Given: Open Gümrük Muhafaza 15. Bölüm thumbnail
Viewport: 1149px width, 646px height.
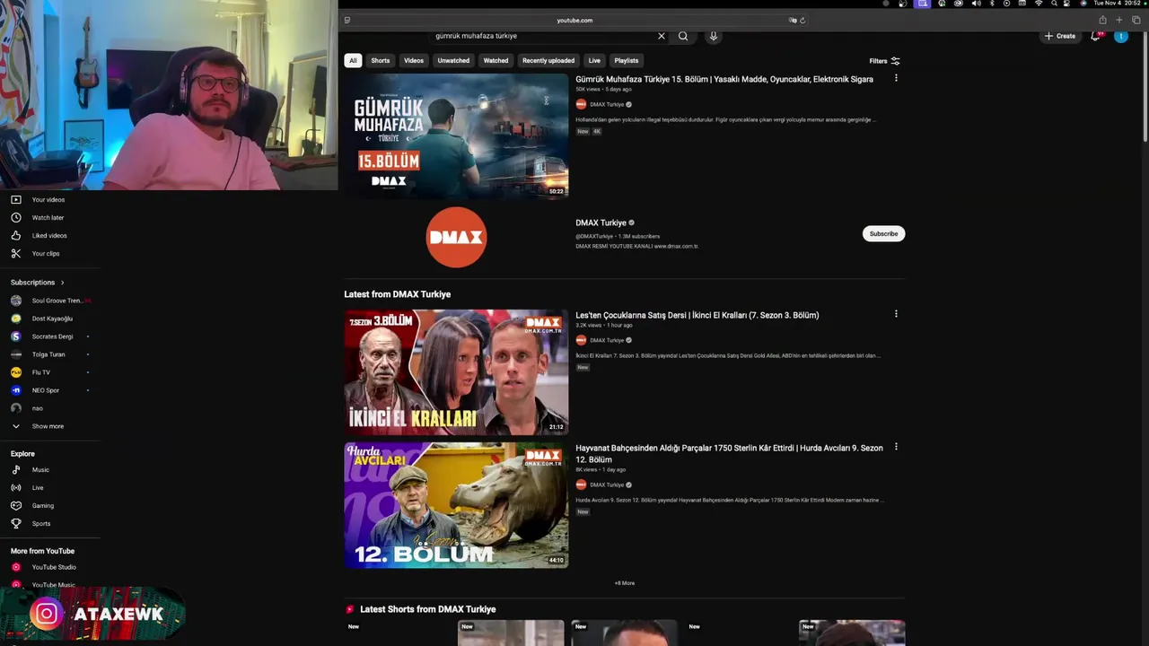Looking at the screenshot, I should [x=456, y=135].
